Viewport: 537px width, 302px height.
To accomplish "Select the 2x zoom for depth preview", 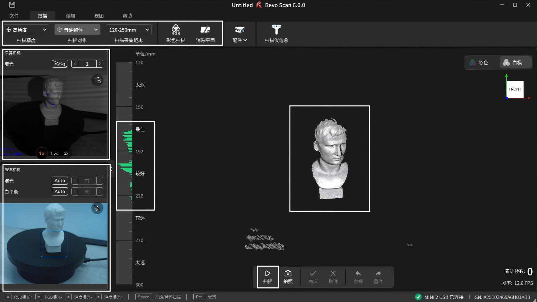I will 66,153.
